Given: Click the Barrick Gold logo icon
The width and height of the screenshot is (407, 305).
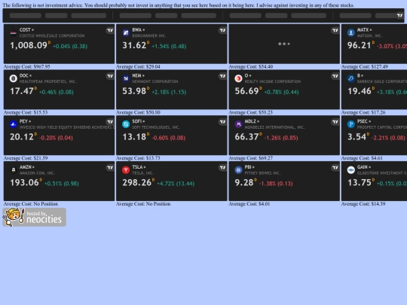Looking at the screenshot, I should (351, 78).
